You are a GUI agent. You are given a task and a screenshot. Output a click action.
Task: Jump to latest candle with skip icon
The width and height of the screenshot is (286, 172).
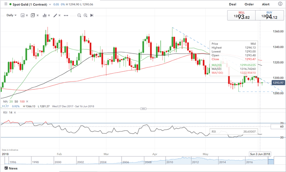92,15
